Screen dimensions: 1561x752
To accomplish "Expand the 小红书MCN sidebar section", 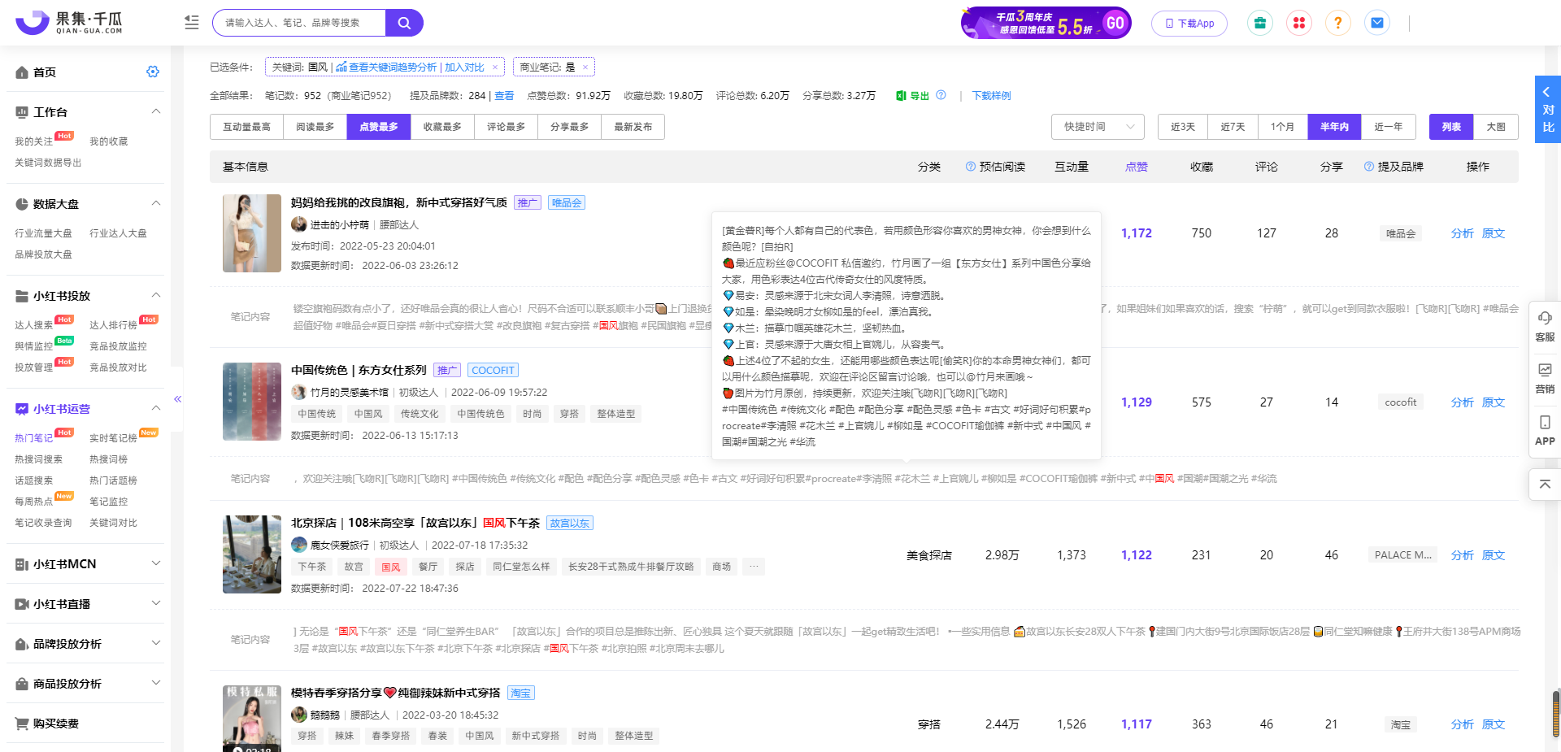I will click(x=156, y=563).
